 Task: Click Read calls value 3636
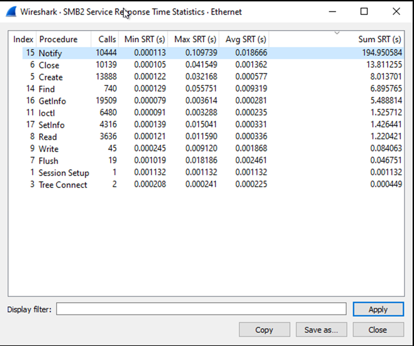108,136
